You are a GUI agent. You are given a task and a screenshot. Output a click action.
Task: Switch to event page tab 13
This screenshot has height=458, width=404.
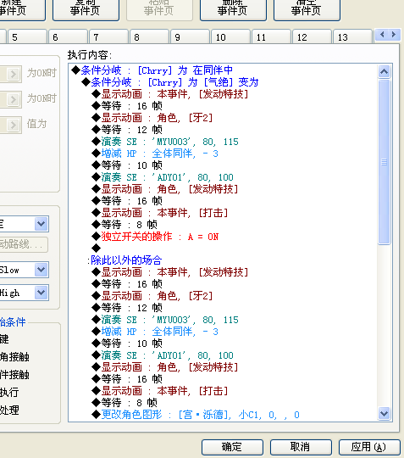point(352,36)
